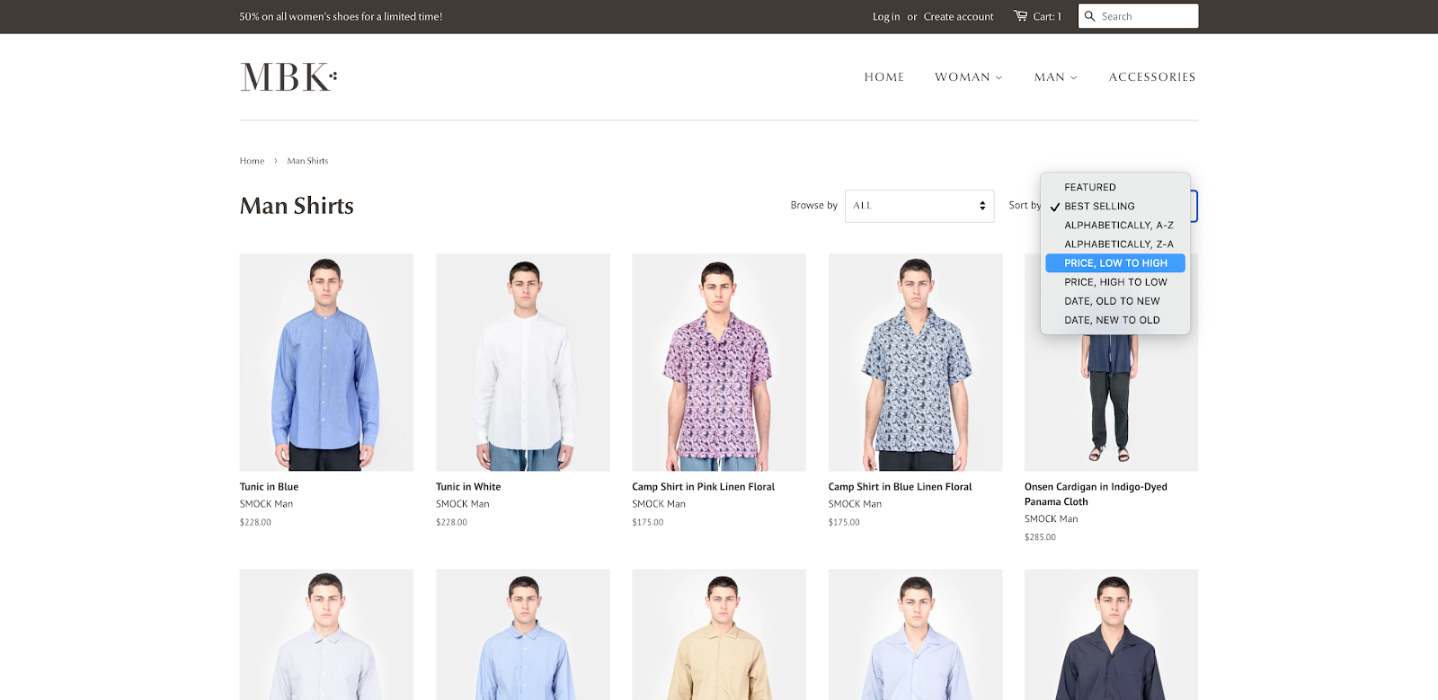Click Camp Shirt in Pink Linen Floral title

pos(703,487)
